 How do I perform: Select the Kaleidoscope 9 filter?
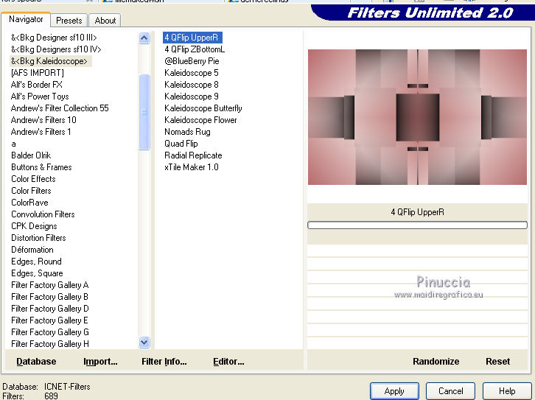192,97
